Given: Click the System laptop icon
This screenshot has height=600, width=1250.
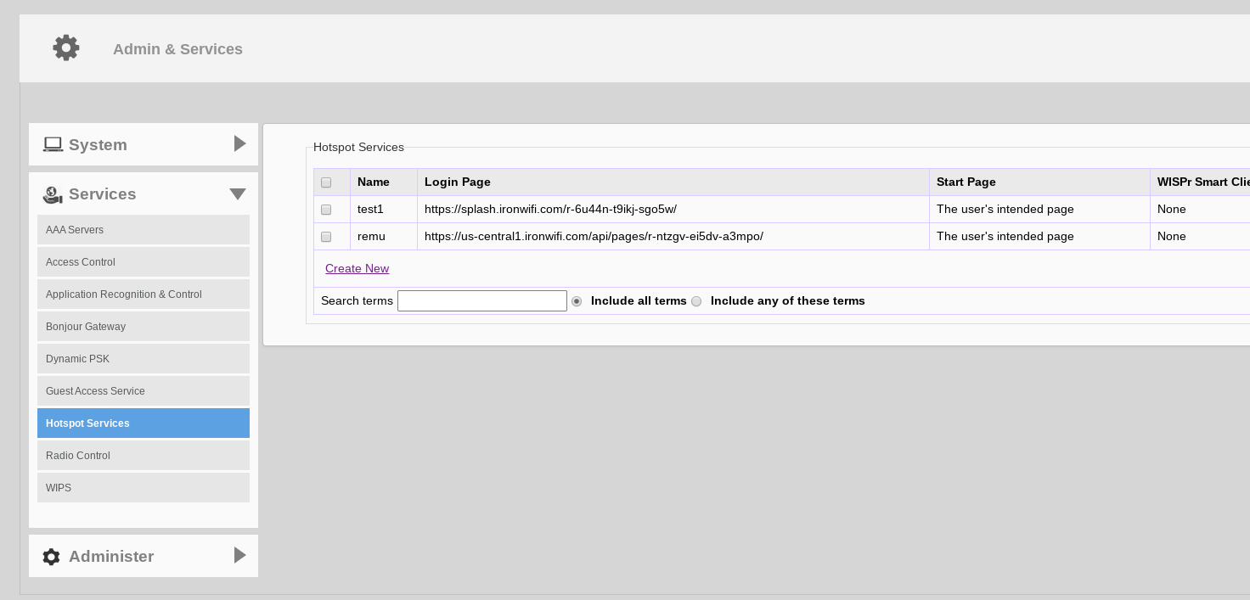Looking at the screenshot, I should 53,144.
